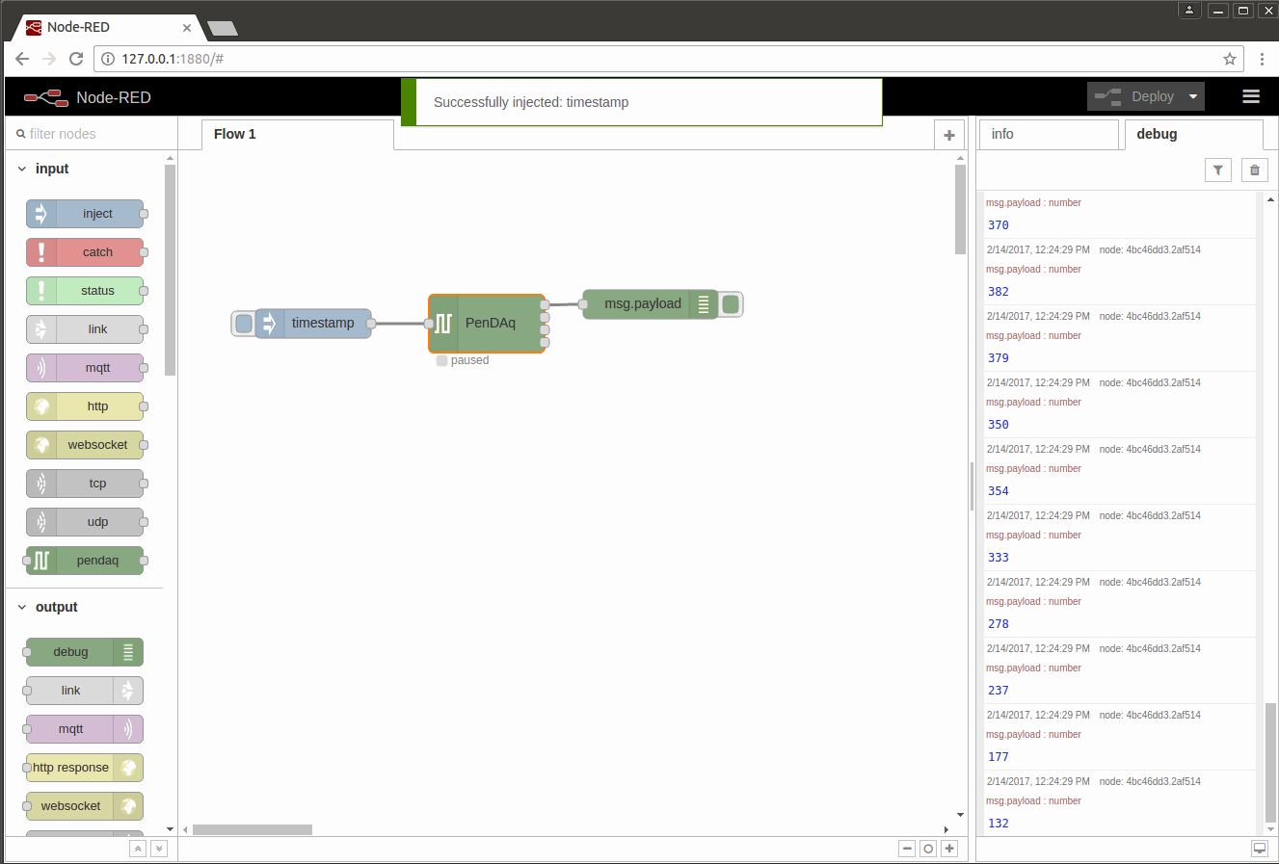This screenshot has height=864, width=1279.
Task: Click the Deploy button
Action: coord(1135,96)
